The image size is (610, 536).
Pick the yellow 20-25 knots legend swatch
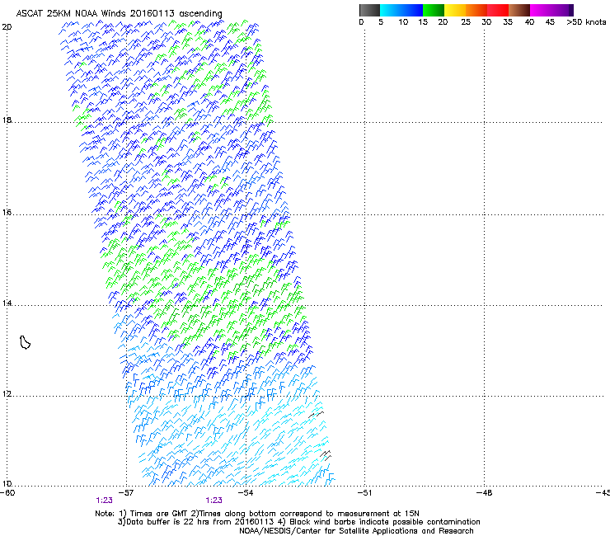click(x=455, y=10)
